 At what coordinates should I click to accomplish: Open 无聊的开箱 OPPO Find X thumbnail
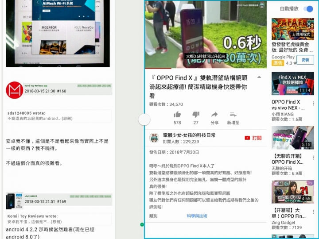click(292, 138)
